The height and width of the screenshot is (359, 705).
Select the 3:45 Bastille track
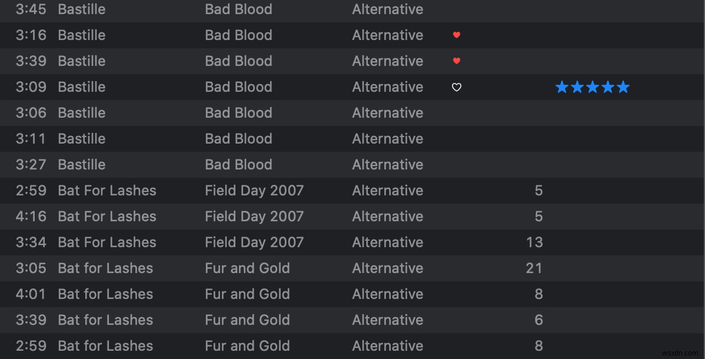[x=82, y=9]
